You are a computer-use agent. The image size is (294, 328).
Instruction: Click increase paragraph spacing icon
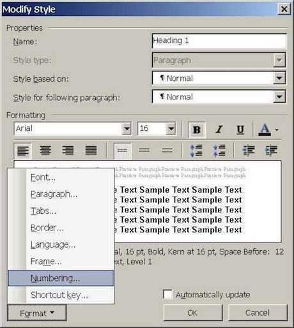point(196,151)
